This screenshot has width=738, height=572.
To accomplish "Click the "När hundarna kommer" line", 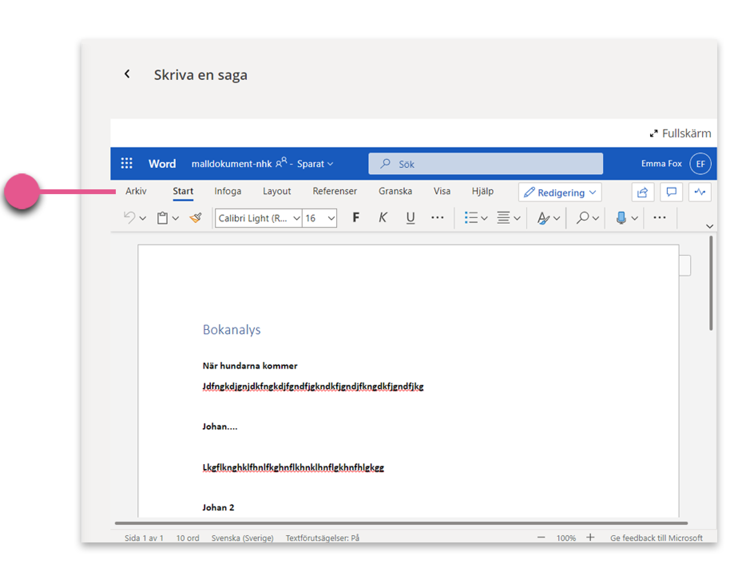I will (250, 365).
